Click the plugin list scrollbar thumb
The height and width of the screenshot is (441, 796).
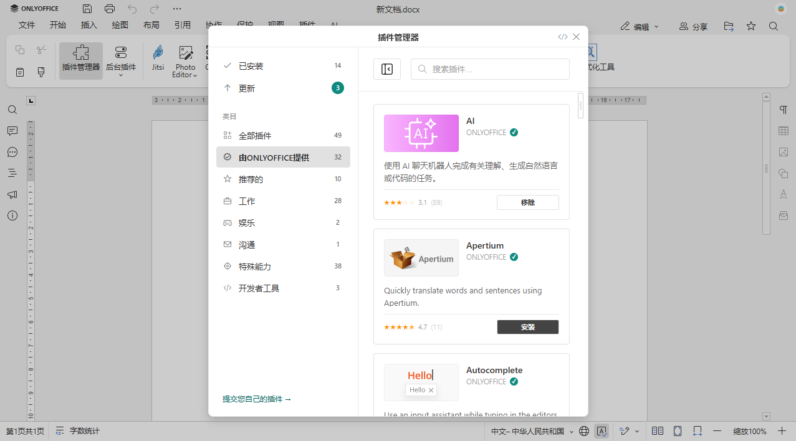pos(581,106)
